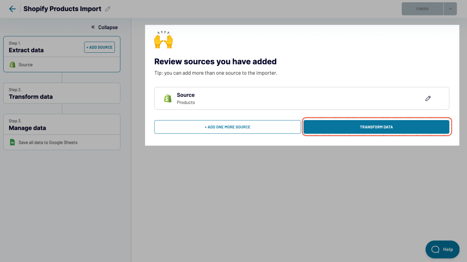The height and width of the screenshot is (262, 467).
Task: Click the Shopify Products Import title
Action: point(62,9)
